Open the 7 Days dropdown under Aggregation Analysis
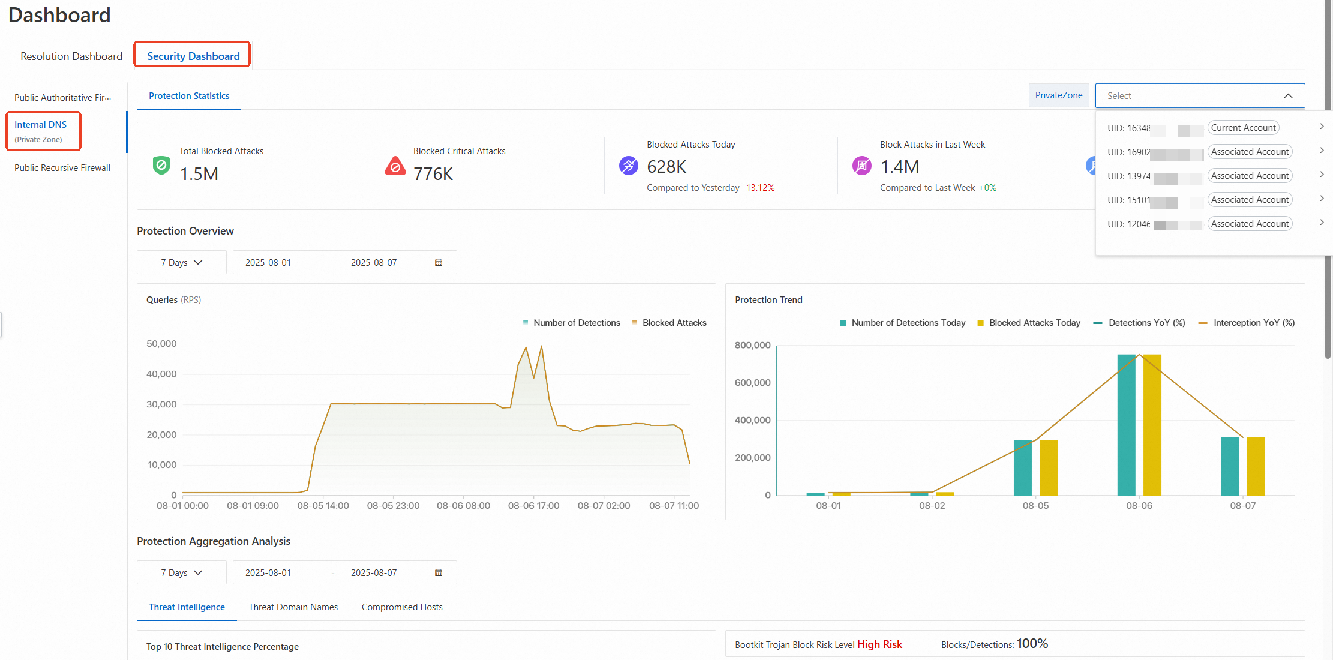The width and height of the screenshot is (1333, 660). coord(182,573)
